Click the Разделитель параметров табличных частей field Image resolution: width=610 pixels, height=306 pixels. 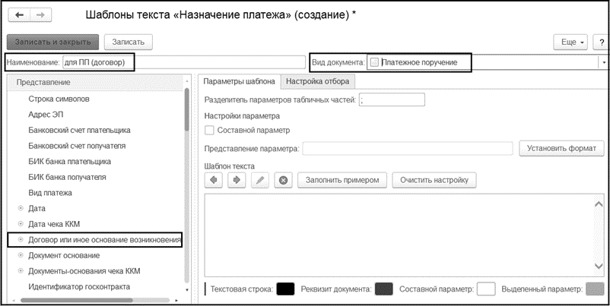[392, 99]
